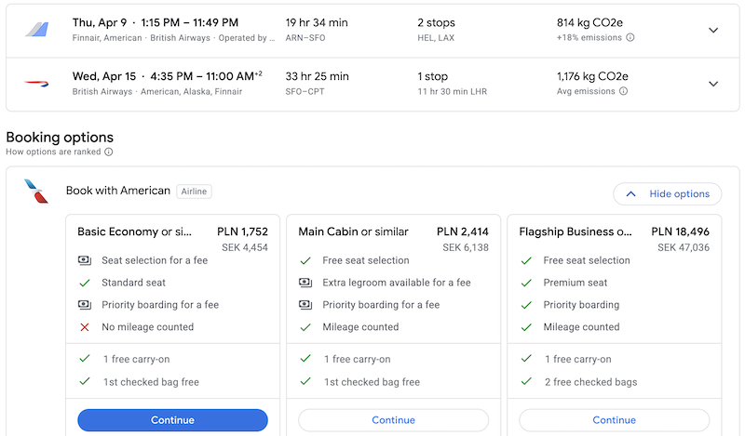This screenshot has width=745, height=436.
Task: Click checkmark beside Premium seat
Action: coord(526,283)
